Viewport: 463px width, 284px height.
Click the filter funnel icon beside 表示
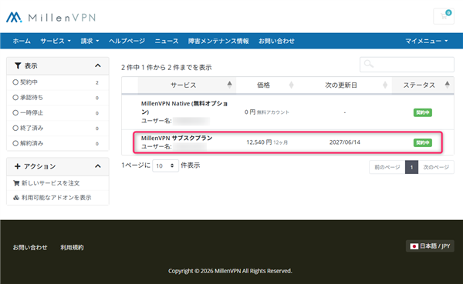click(x=18, y=65)
